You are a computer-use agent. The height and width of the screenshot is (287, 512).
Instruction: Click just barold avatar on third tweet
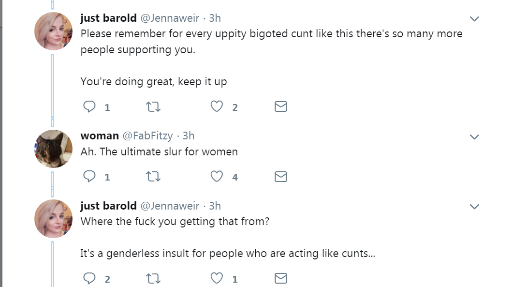53,218
